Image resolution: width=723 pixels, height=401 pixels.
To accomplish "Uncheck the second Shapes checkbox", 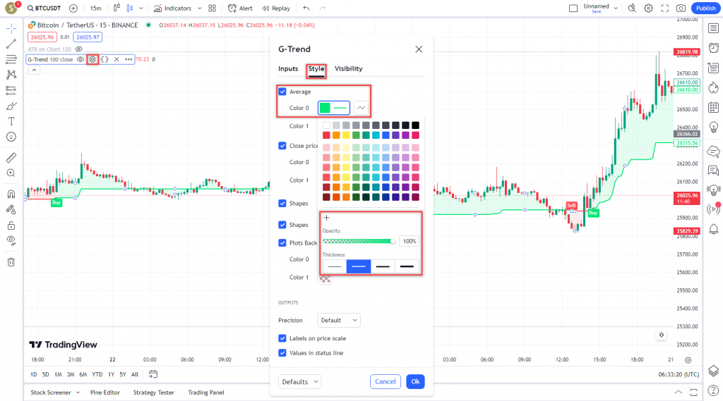I will (x=282, y=225).
